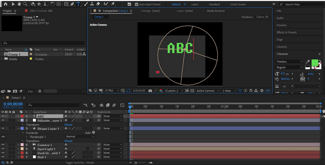
Task: Select the Brush tool
Action: tap(86, 4)
